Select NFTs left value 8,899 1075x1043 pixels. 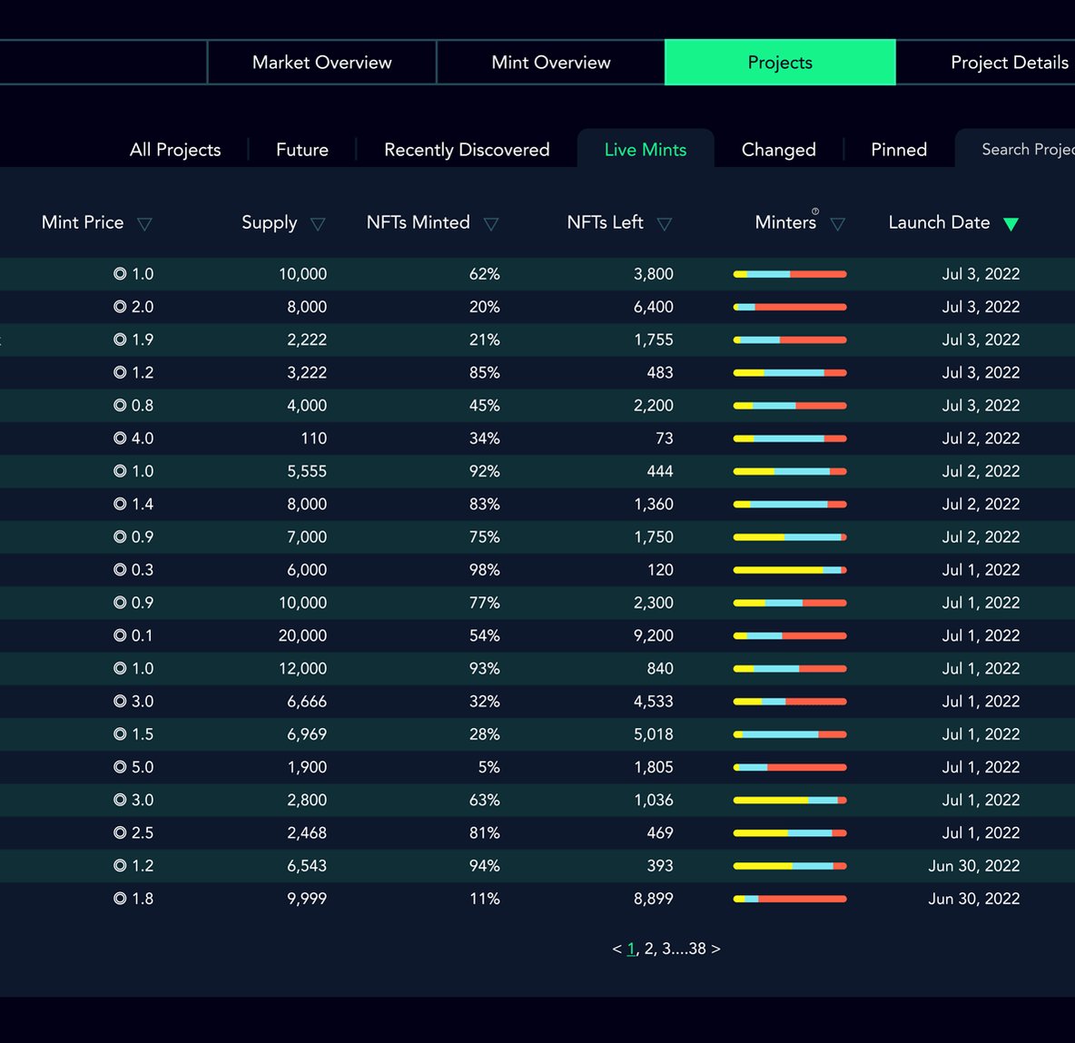[654, 899]
